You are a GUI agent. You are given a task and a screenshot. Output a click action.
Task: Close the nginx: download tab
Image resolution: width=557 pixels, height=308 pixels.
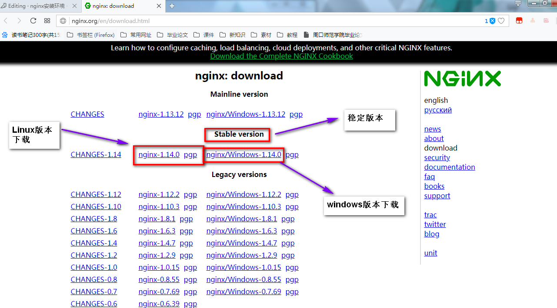click(159, 6)
